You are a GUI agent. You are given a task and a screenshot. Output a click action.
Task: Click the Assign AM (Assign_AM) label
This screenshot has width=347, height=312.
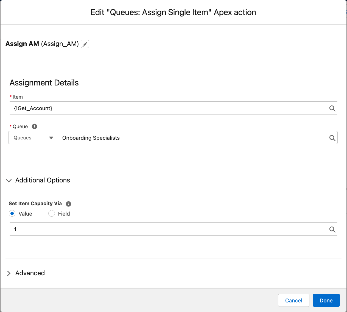point(42,44)
